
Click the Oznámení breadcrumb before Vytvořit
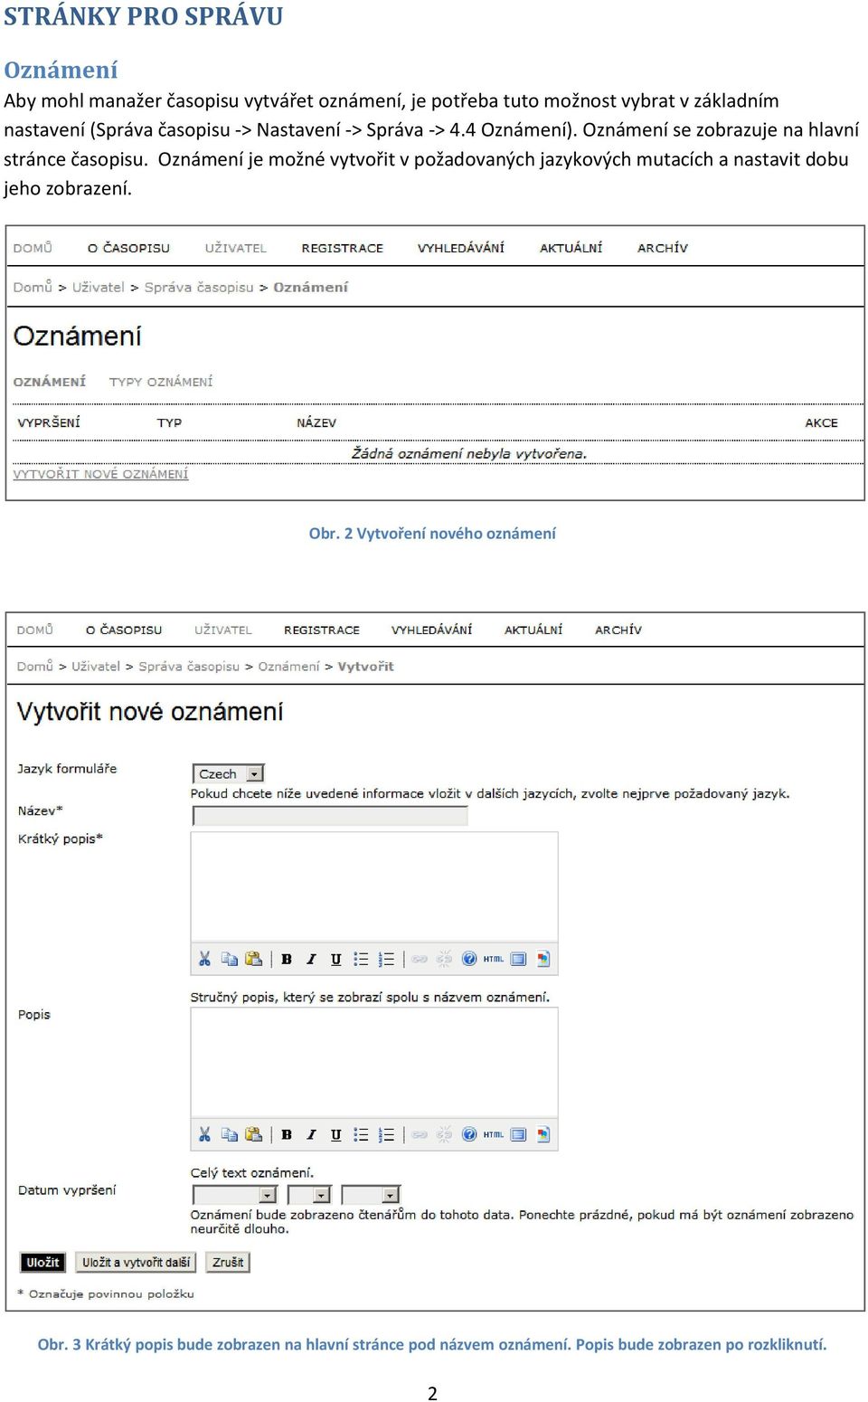289,667
